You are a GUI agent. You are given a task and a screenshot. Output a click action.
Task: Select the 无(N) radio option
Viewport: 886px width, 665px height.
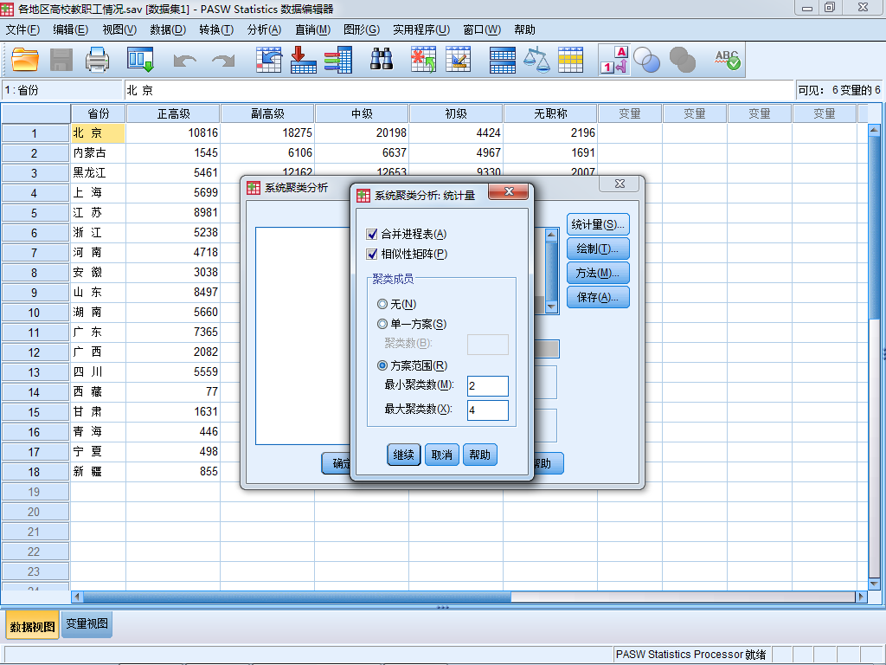tap(382, 304)
